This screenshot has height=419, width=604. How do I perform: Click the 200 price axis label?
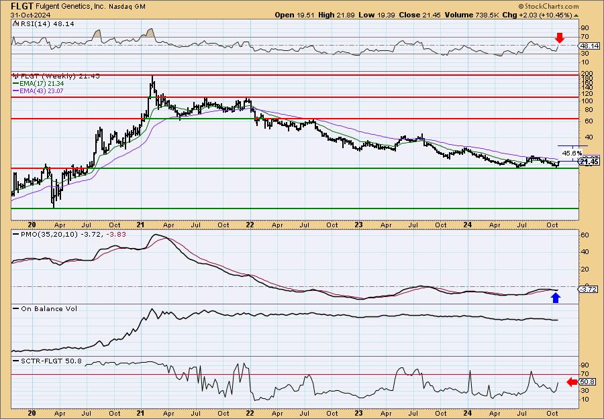coord(586,73)
